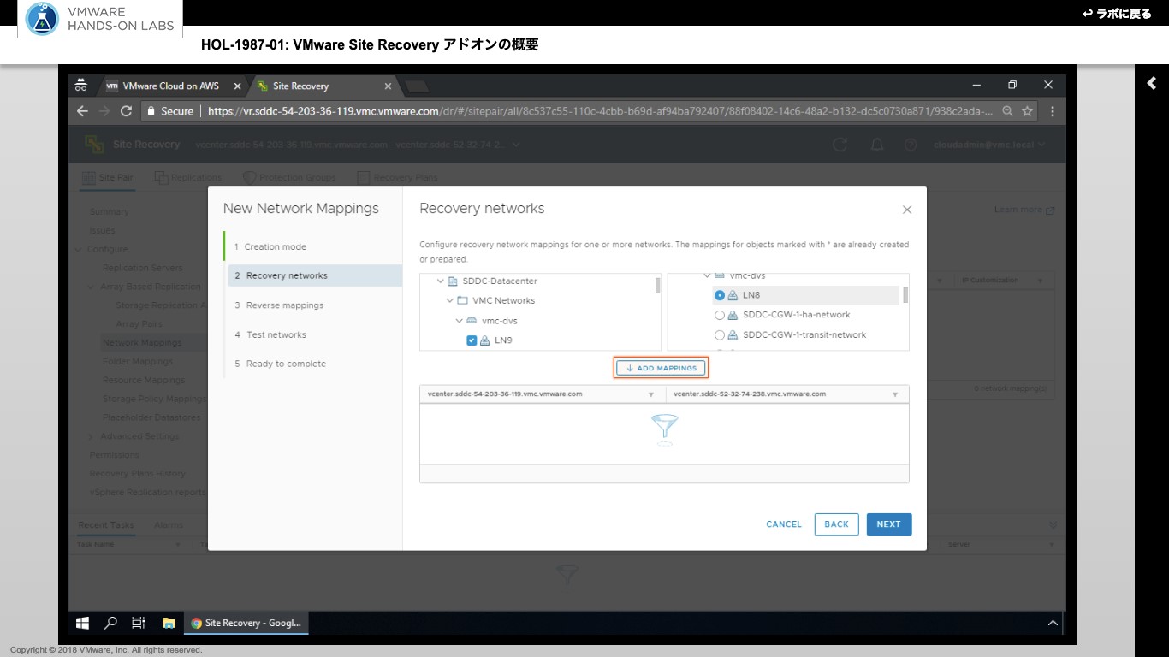Click the Site Recovery refresh icon in the header
Screen dimensions: 1169x657
[x=840, y=145]
